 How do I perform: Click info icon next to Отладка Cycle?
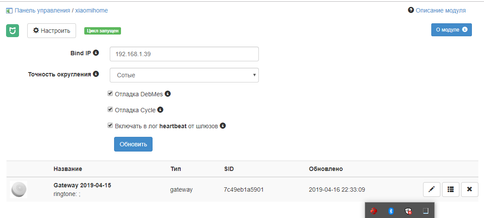pos(160,110)
